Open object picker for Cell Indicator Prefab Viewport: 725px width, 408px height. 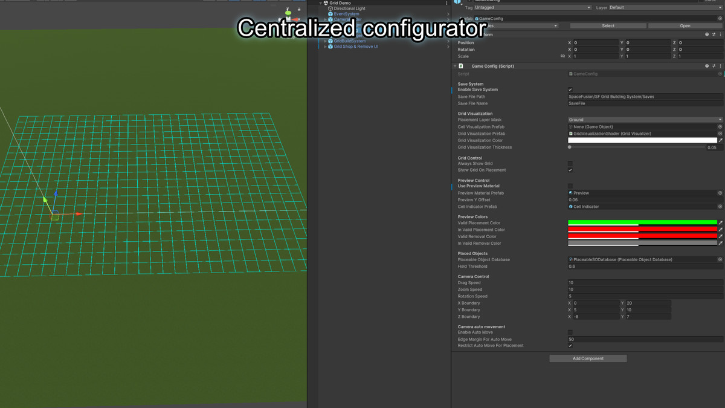[720, 207]
